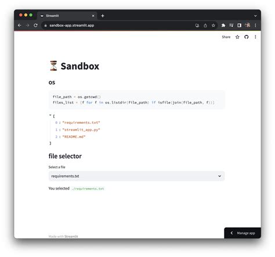Viewport: 275px width, 257px height.
Task: Click the macOS green fullscreen button
Action: click(x=31, y=15)
